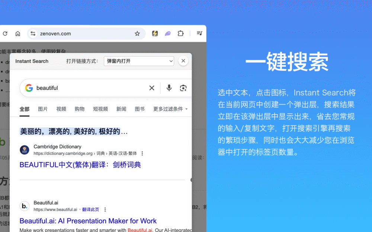The image size is (372, 232).
Task: Click the browser address bar showing zenoven.com
Action: pos(86,34)
